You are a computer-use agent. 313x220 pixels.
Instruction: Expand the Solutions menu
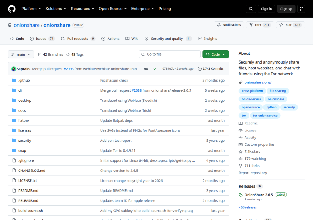(x=56, y=9)
